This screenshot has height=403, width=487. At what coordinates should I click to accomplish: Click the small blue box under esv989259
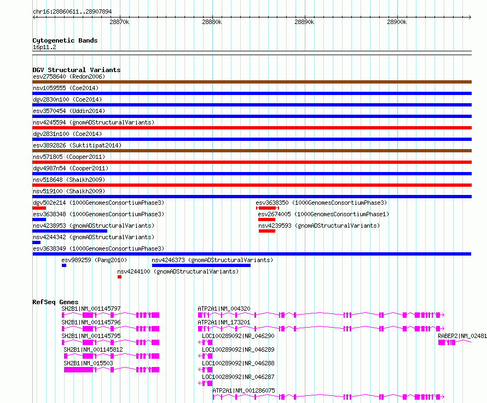tap(64, 265)
